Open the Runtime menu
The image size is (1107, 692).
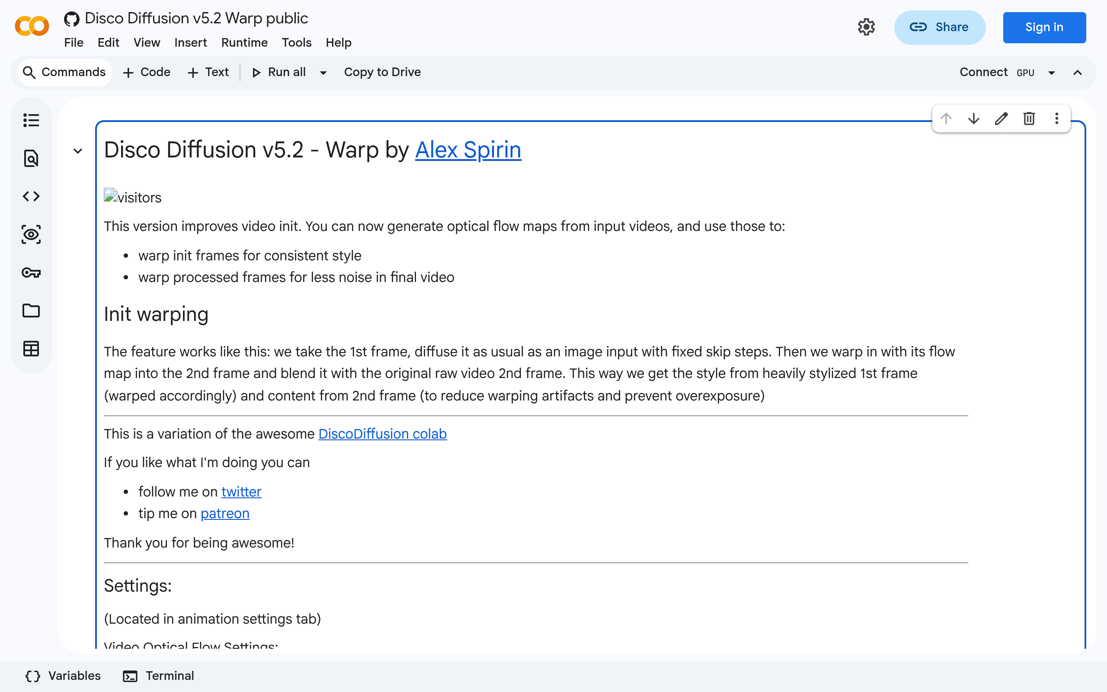click(244, 42)
